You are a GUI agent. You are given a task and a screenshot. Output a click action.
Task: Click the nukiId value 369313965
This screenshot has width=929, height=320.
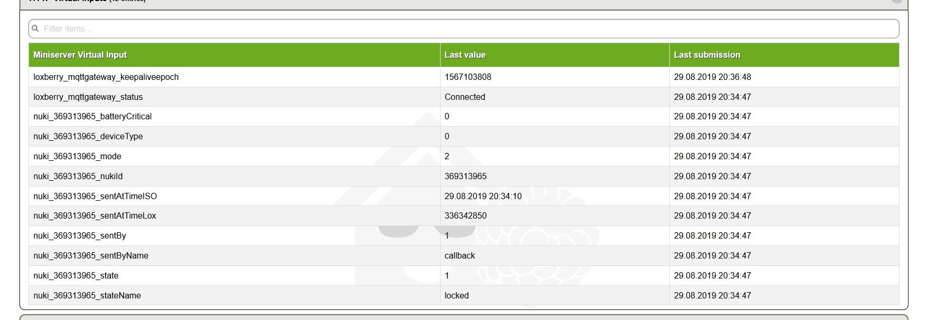(465, 176)
